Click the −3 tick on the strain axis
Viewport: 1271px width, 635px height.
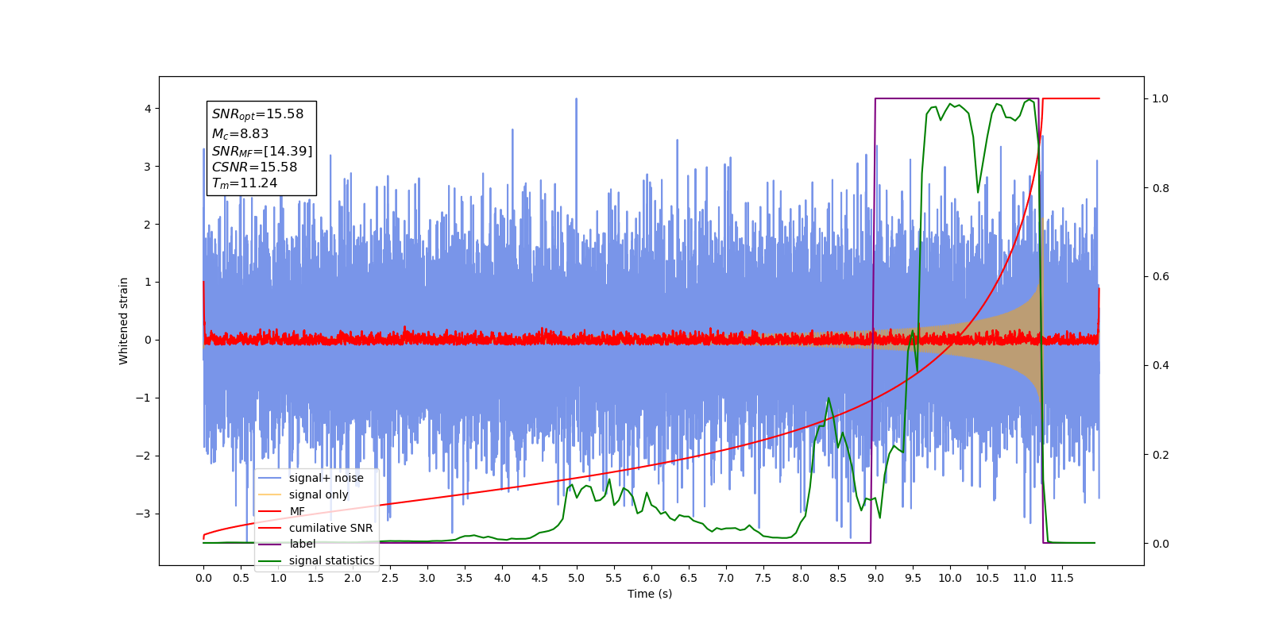[144, 514]
